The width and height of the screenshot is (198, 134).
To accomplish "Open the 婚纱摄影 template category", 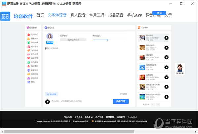I will [33, 66].
